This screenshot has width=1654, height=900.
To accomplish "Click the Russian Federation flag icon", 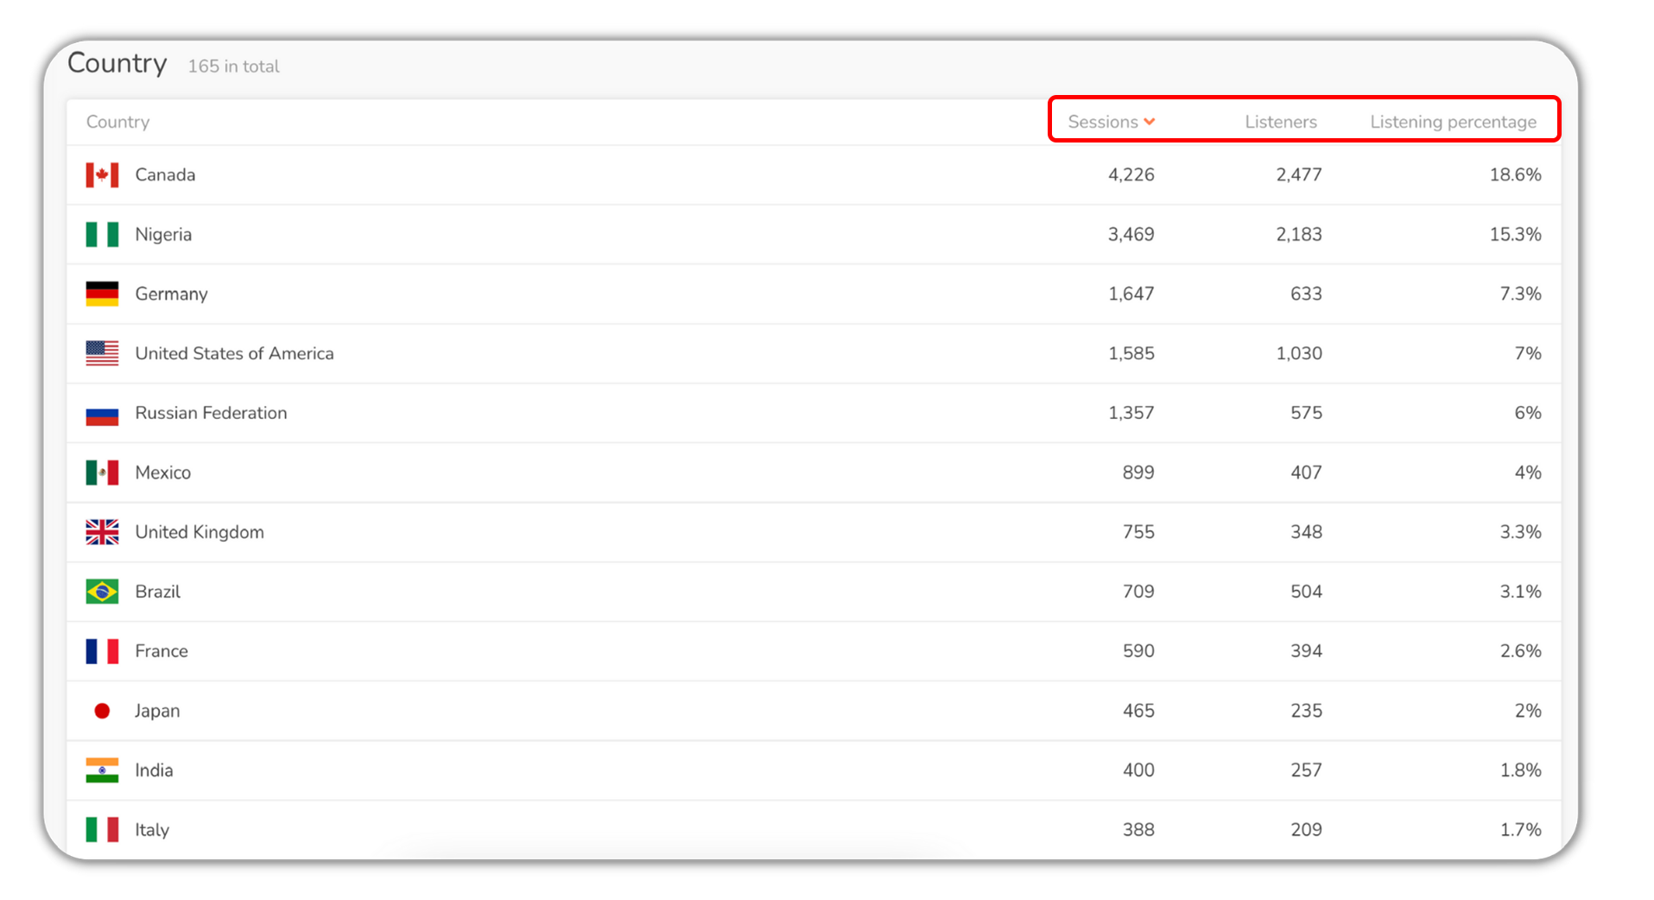I will click(102, 414).
